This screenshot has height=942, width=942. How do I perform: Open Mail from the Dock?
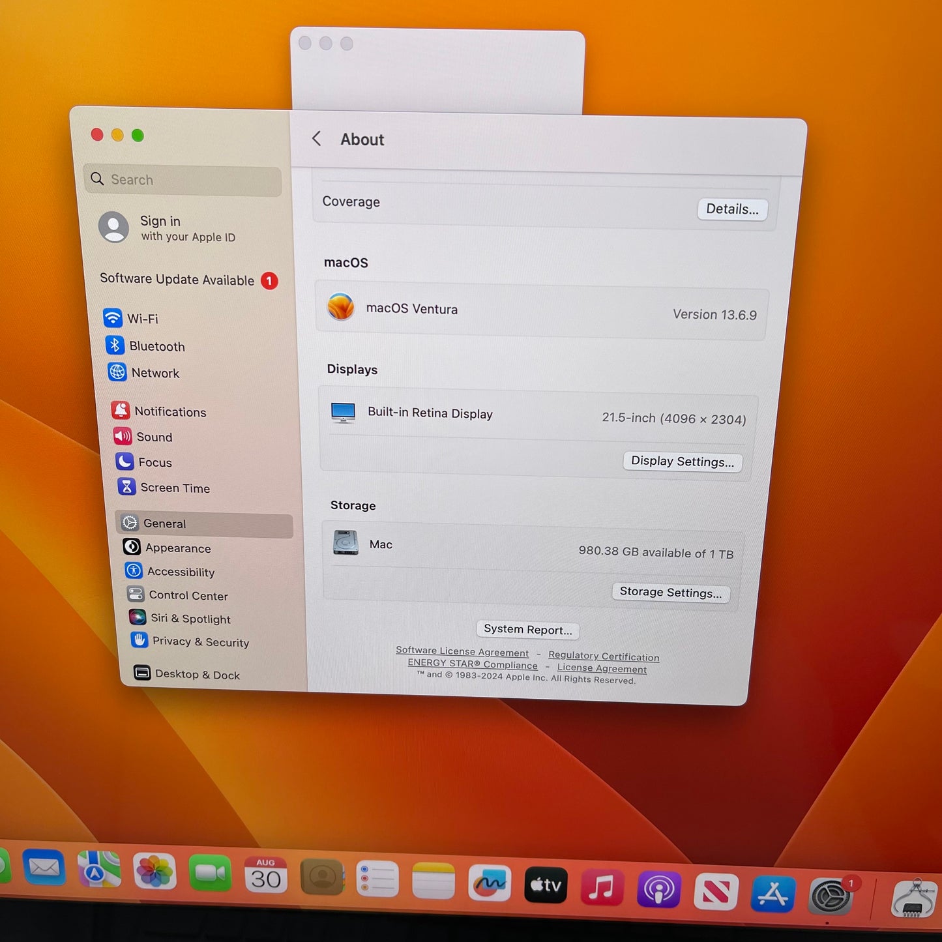click(x=44, y=868)
